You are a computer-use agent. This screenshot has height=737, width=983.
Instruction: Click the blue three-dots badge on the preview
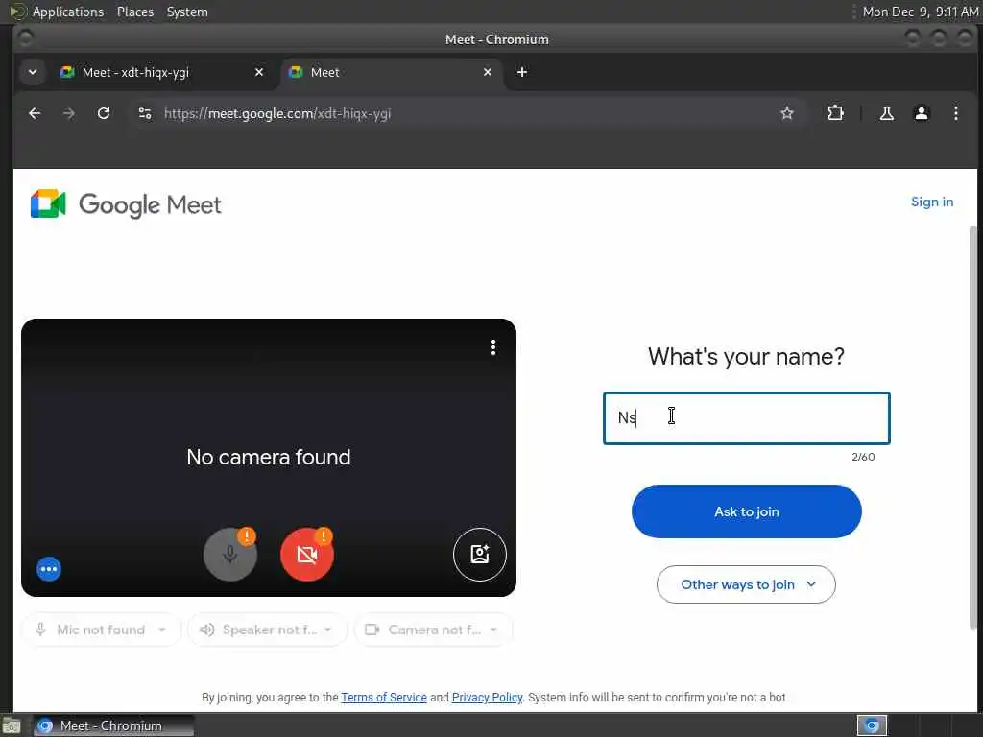tap(49, 569)
